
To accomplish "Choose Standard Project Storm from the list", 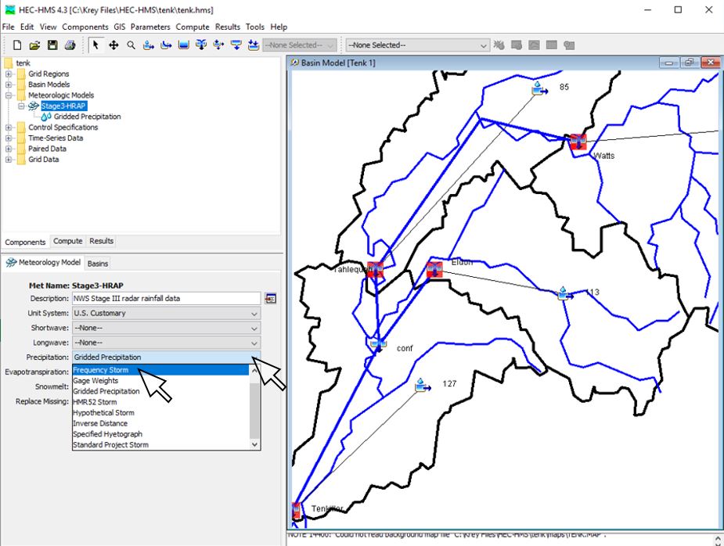I will 160,445.
